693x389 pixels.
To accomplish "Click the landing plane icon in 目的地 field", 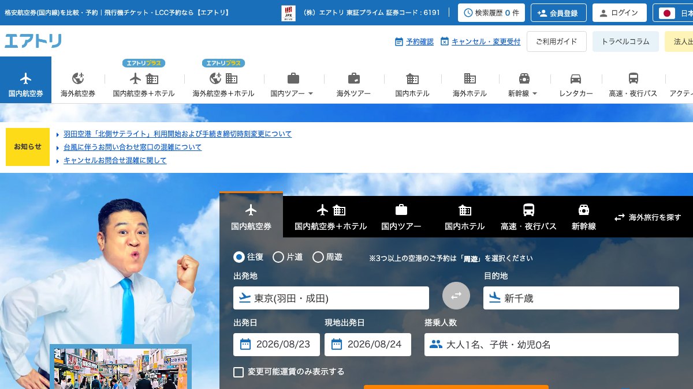I will tap(494, 298).
